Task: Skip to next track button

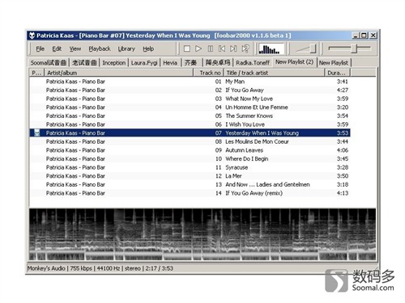Action: (233, 48)
